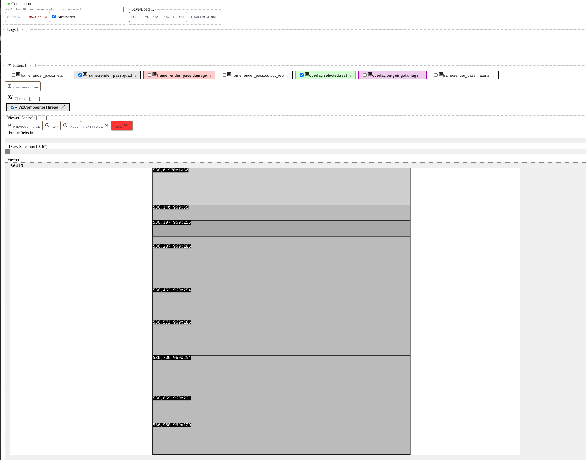Click the Disconnect button
This screenshot has width=586, height=460.
(x=38, y=17)
